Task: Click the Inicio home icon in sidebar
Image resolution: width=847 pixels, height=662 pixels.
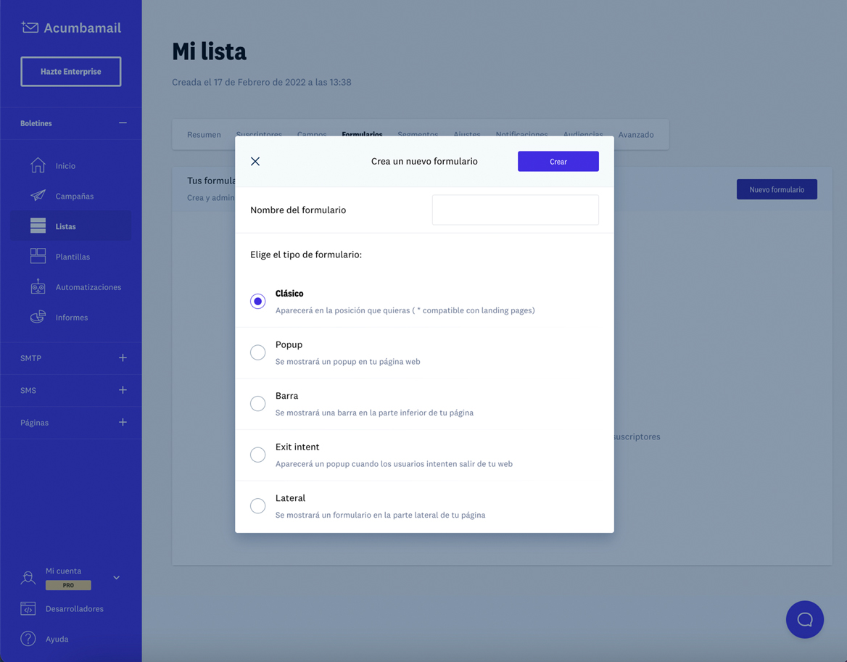Action: point(38,165)
